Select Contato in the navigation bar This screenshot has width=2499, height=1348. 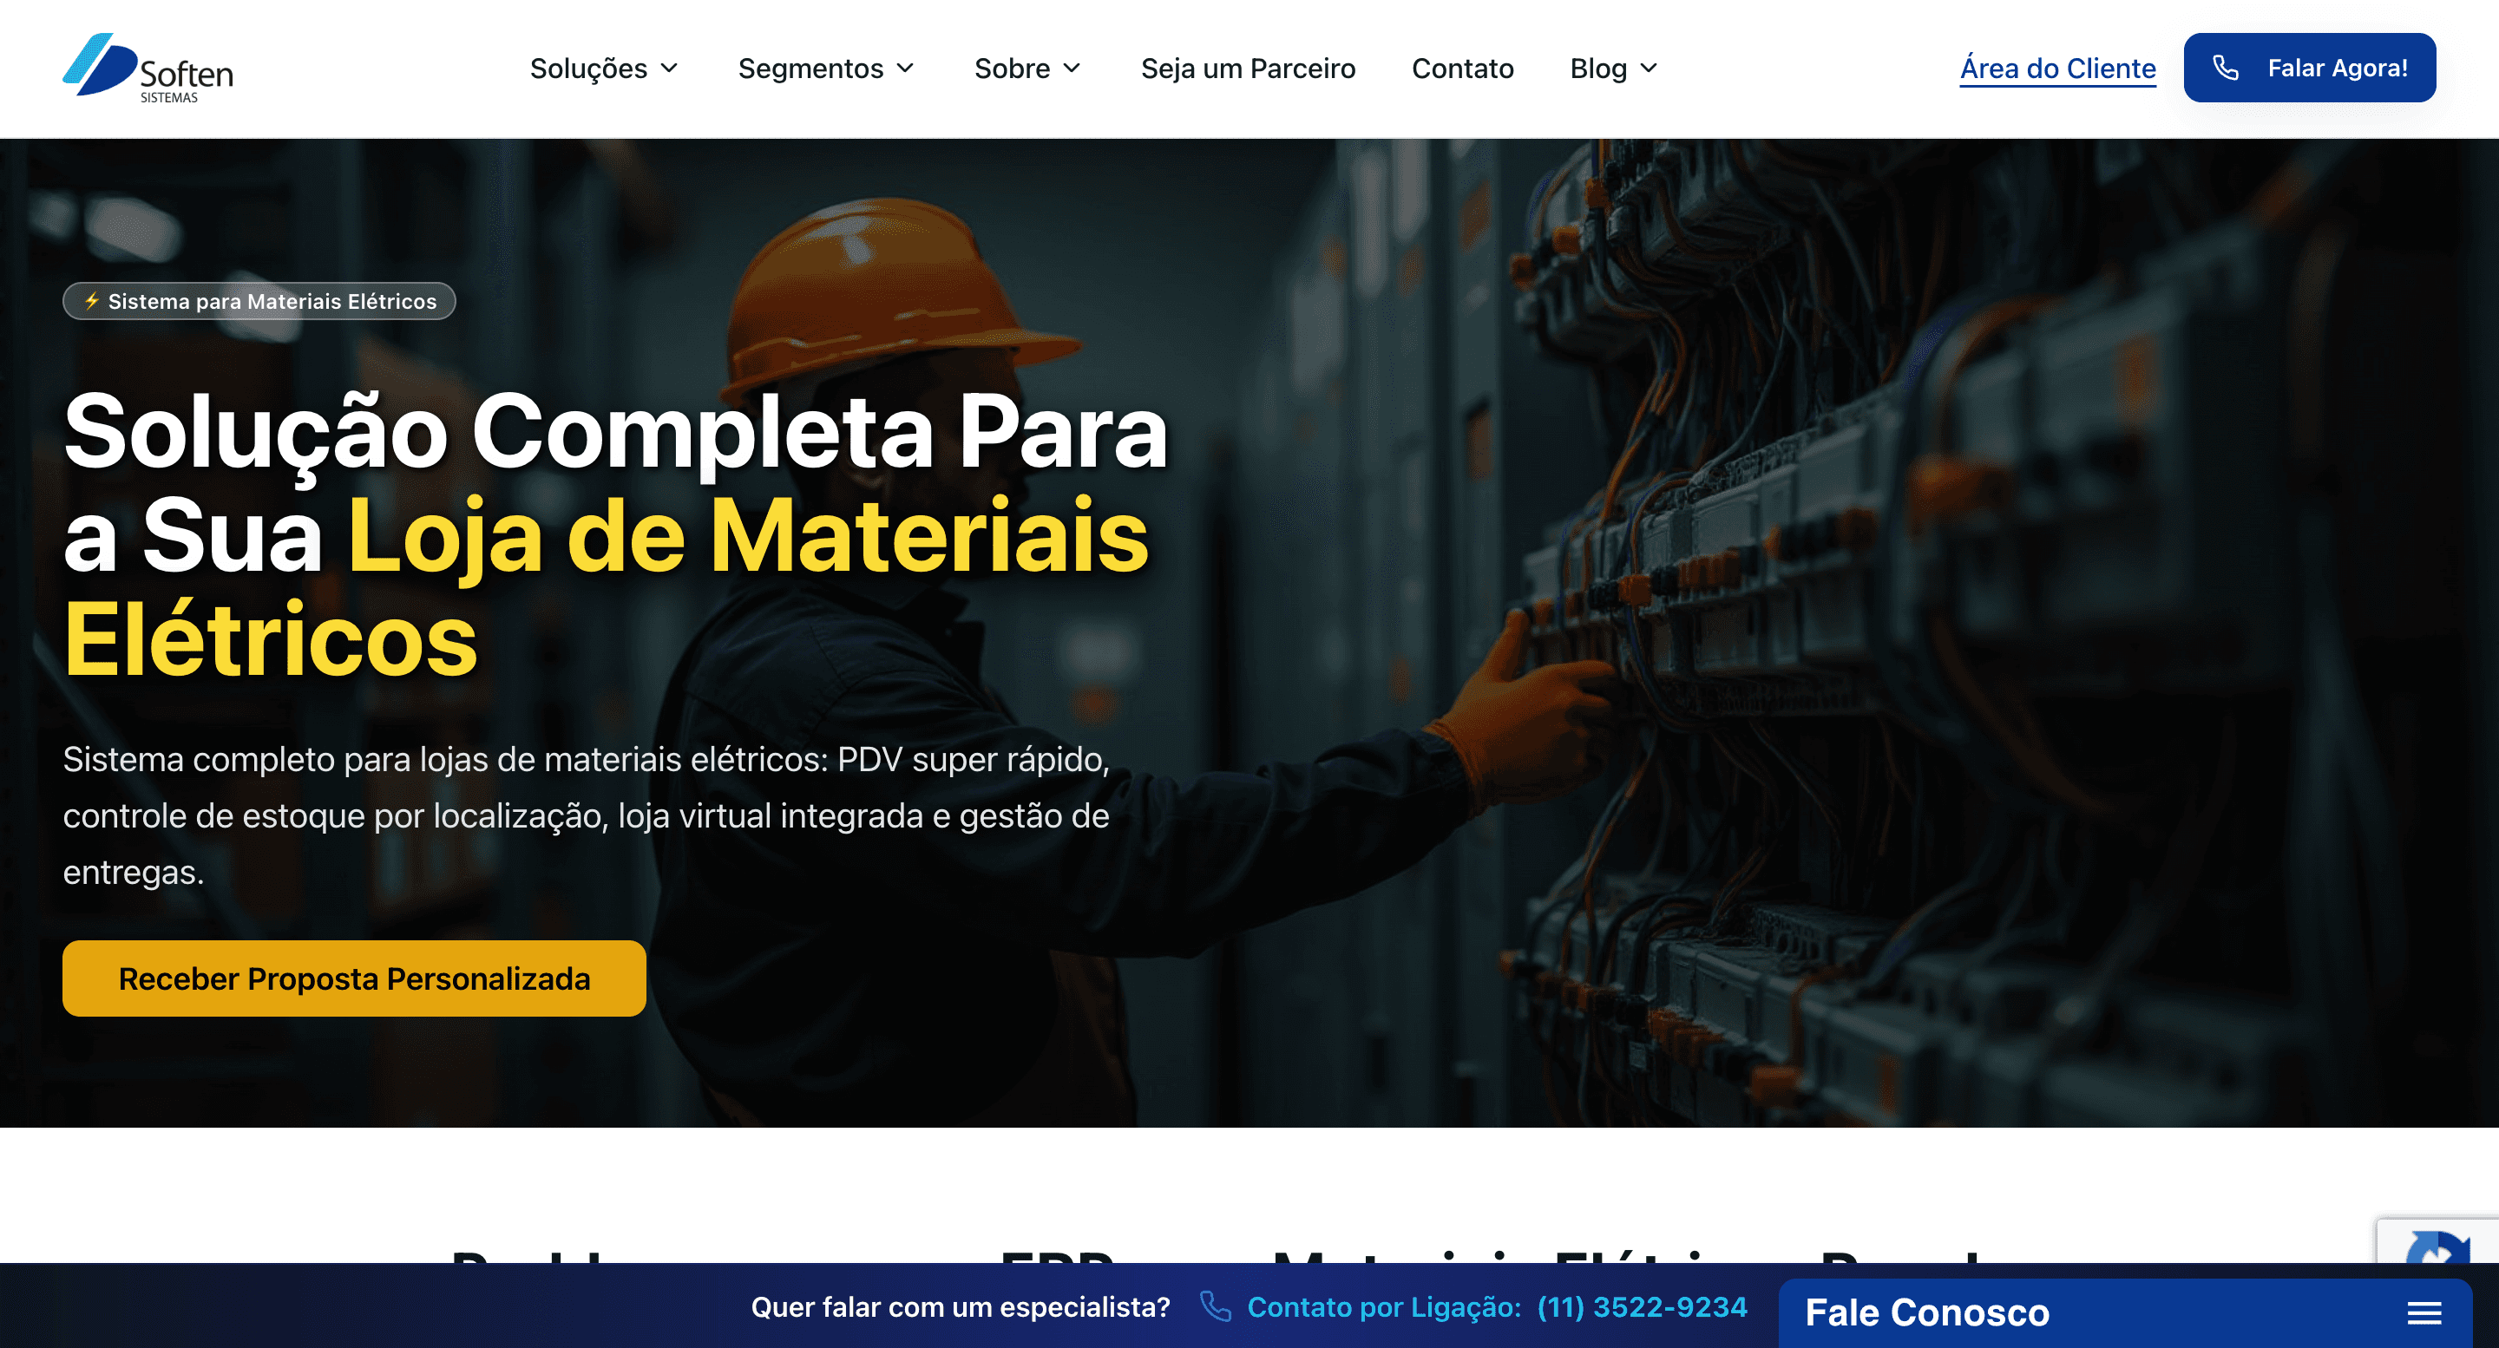click(x=1462, y=68)
